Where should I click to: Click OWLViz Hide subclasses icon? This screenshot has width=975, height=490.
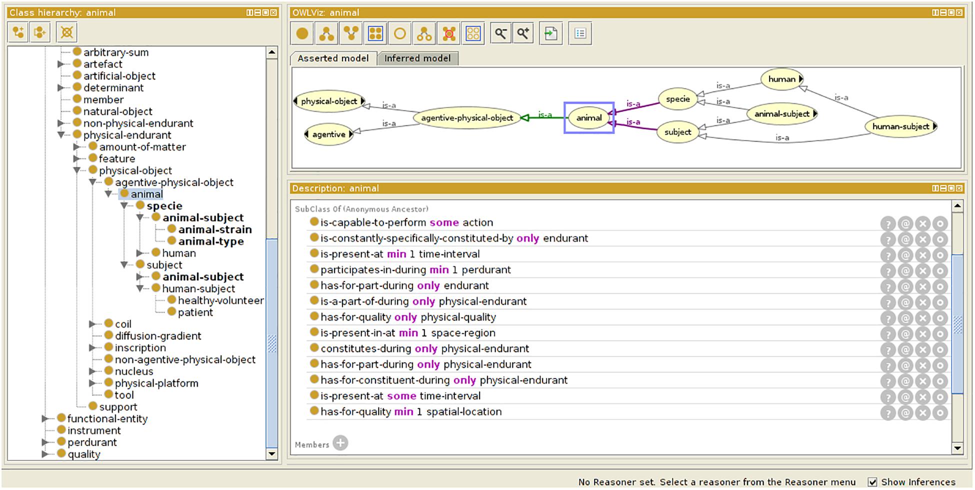coord(424,33)
